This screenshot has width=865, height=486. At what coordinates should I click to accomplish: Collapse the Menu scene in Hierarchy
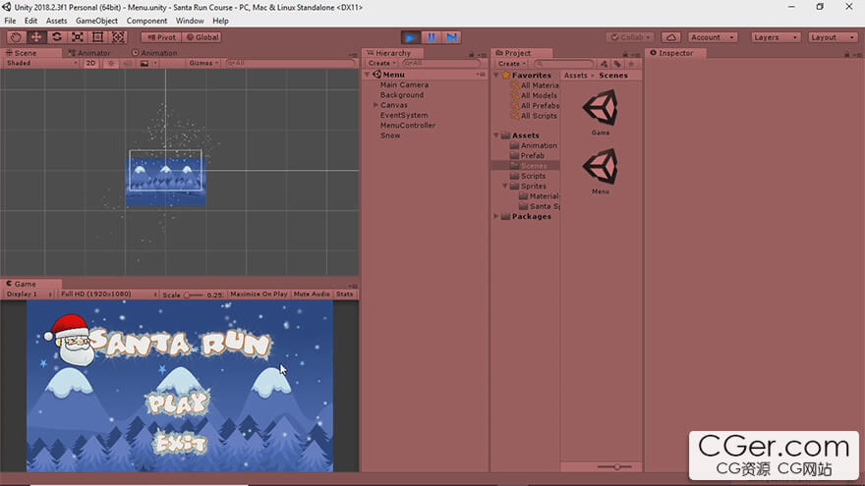(368, 75)
